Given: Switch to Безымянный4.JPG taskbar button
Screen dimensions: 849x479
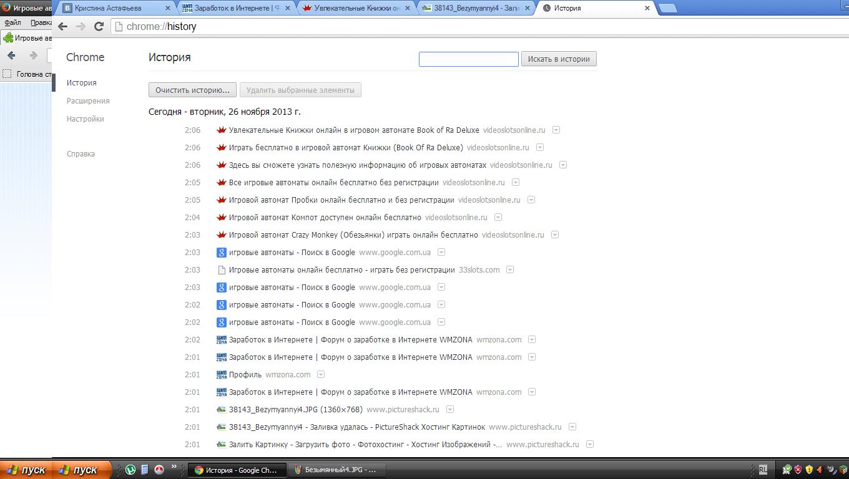Looking at the screenshot, I should coord(337,470).
